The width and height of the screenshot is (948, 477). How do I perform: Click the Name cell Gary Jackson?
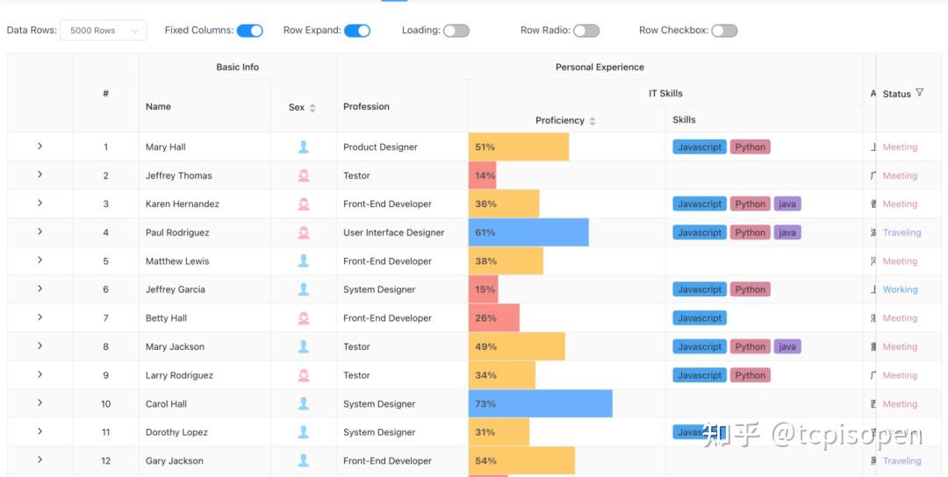tap(175, 460)
